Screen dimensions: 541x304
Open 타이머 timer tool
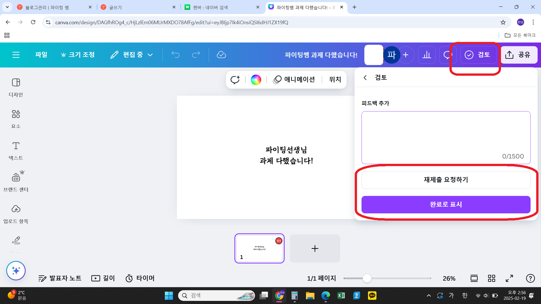click(140, 278)
